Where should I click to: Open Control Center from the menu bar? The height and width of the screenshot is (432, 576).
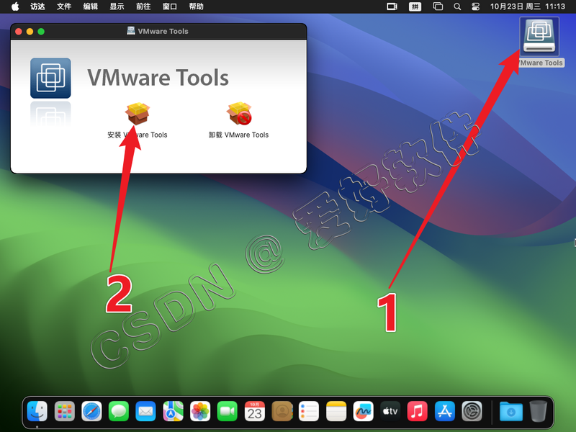(476, 6)
